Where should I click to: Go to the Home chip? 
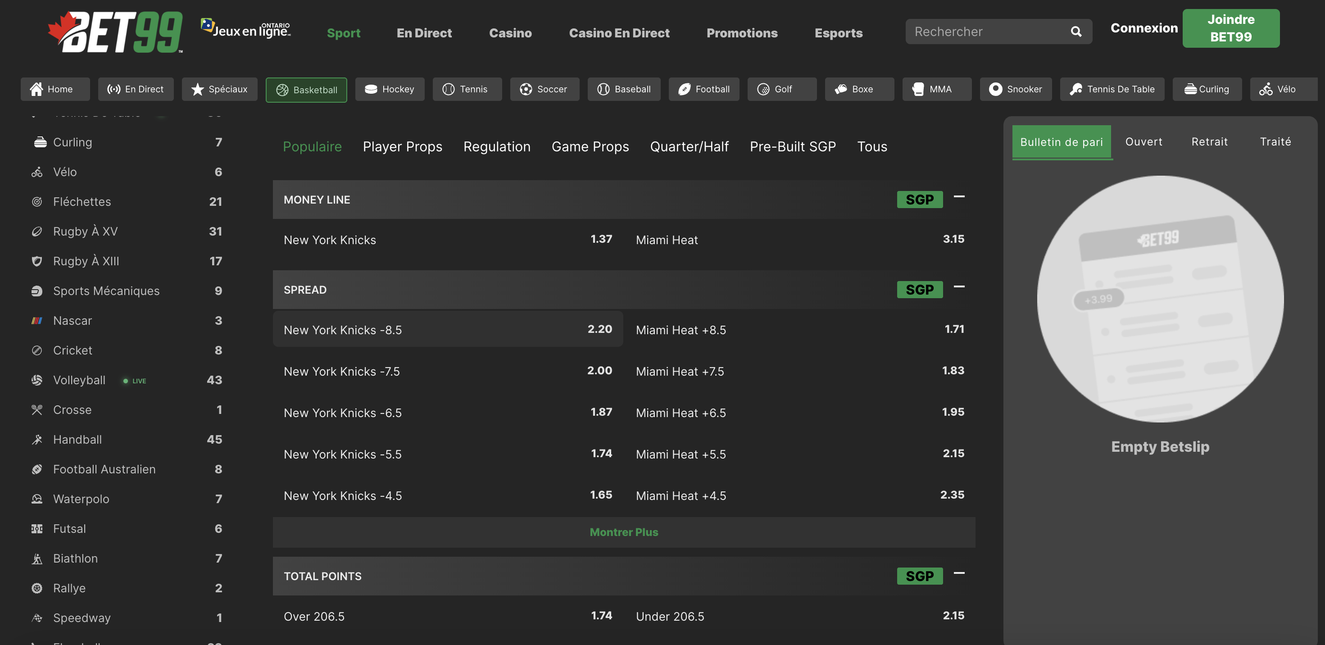(x=54, y=89)
